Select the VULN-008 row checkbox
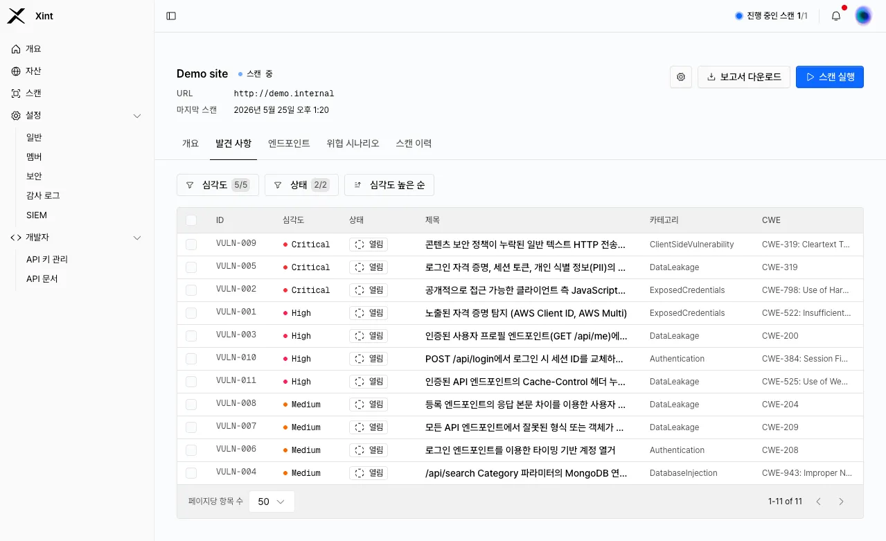Screen dimensions: 886x541 (x=191, y=405)
